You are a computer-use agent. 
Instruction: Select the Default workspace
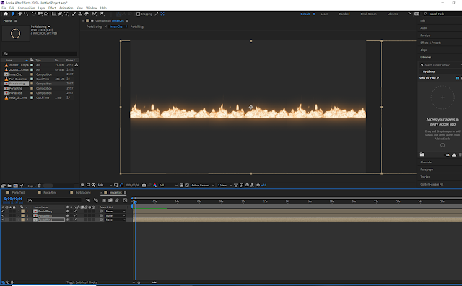click(305, 14)
